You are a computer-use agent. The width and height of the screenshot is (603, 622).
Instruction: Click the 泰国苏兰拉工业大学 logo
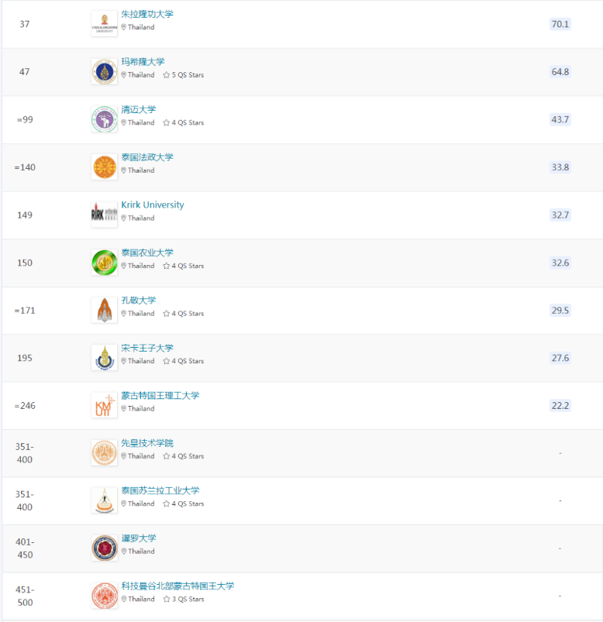point(104,500)
